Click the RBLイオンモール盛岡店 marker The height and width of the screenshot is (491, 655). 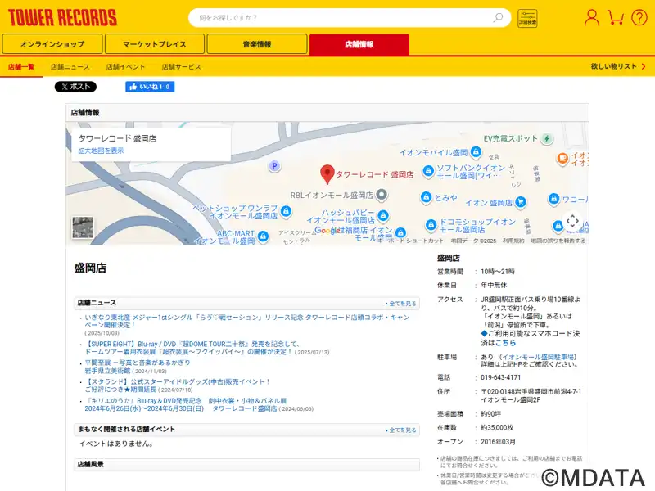click(x=382, y=195)
